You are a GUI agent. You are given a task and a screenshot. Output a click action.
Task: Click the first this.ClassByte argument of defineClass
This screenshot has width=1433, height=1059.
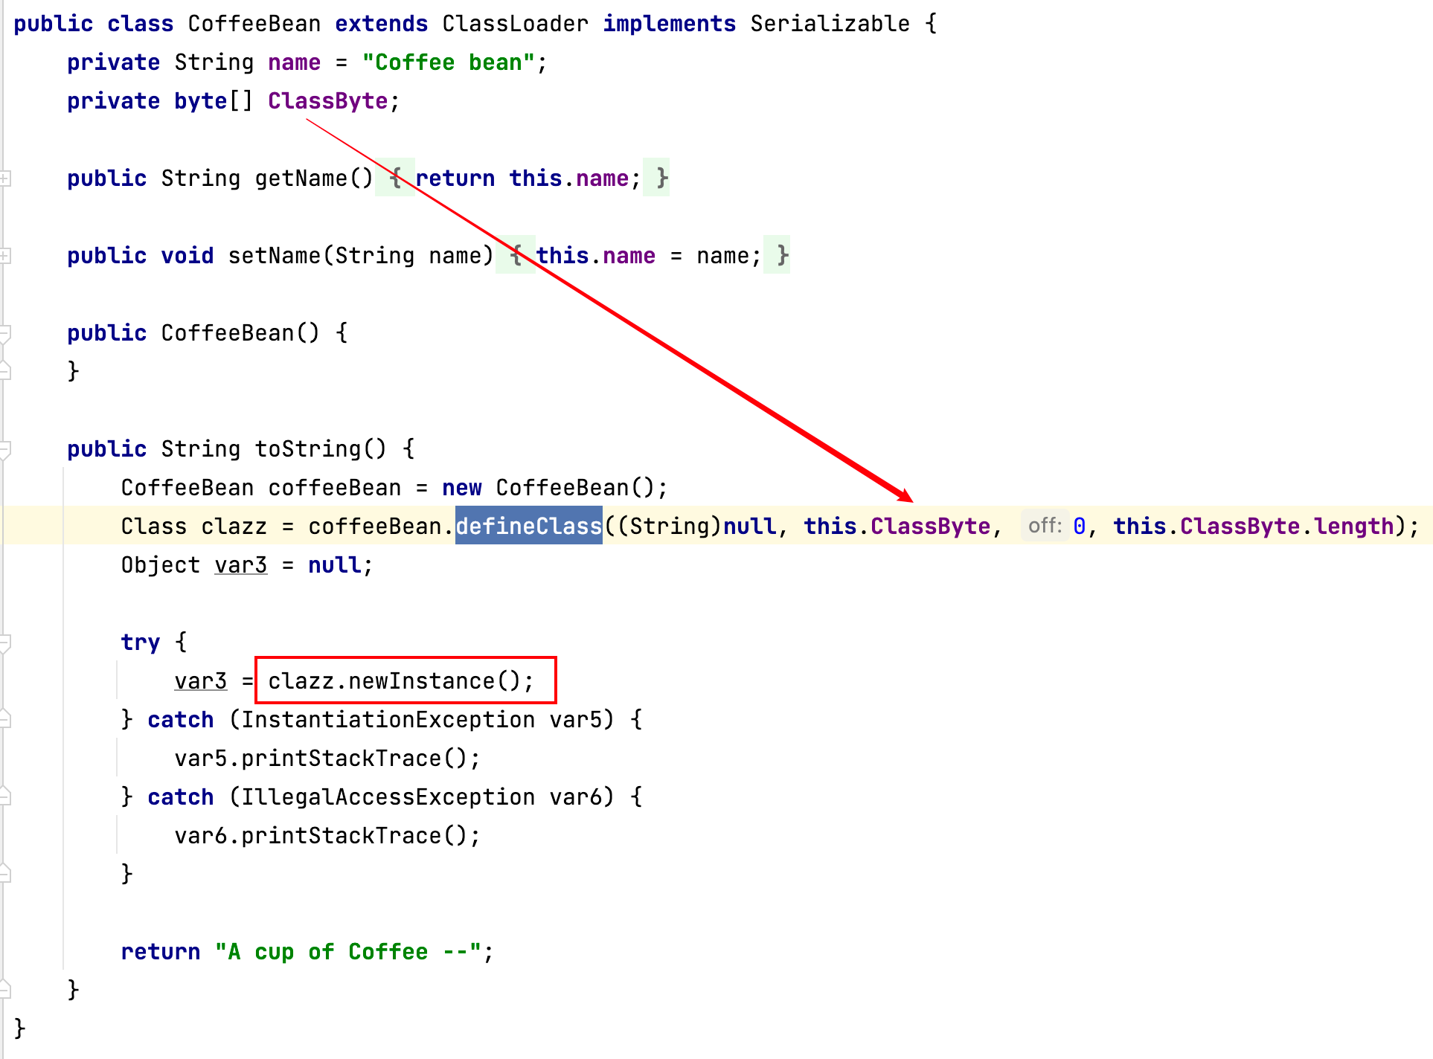(x=897, y=527)
